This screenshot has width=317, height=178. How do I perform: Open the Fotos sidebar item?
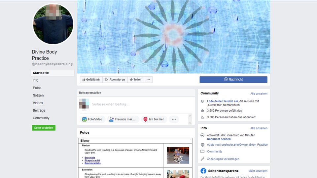tap(37, 88)
